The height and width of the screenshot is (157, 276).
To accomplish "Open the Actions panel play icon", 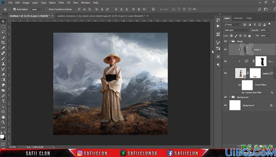I will coord(218,26).
